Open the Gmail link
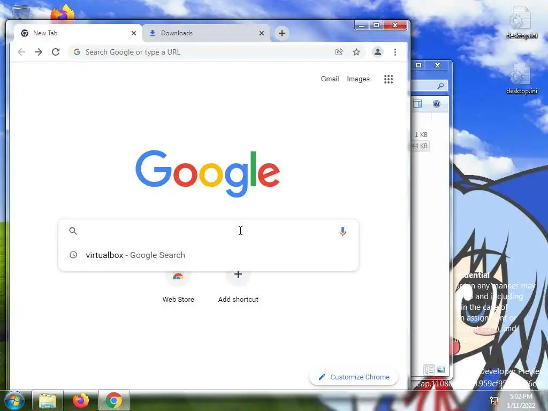This screenshot has width=548, height=411. tap(330, 79)
